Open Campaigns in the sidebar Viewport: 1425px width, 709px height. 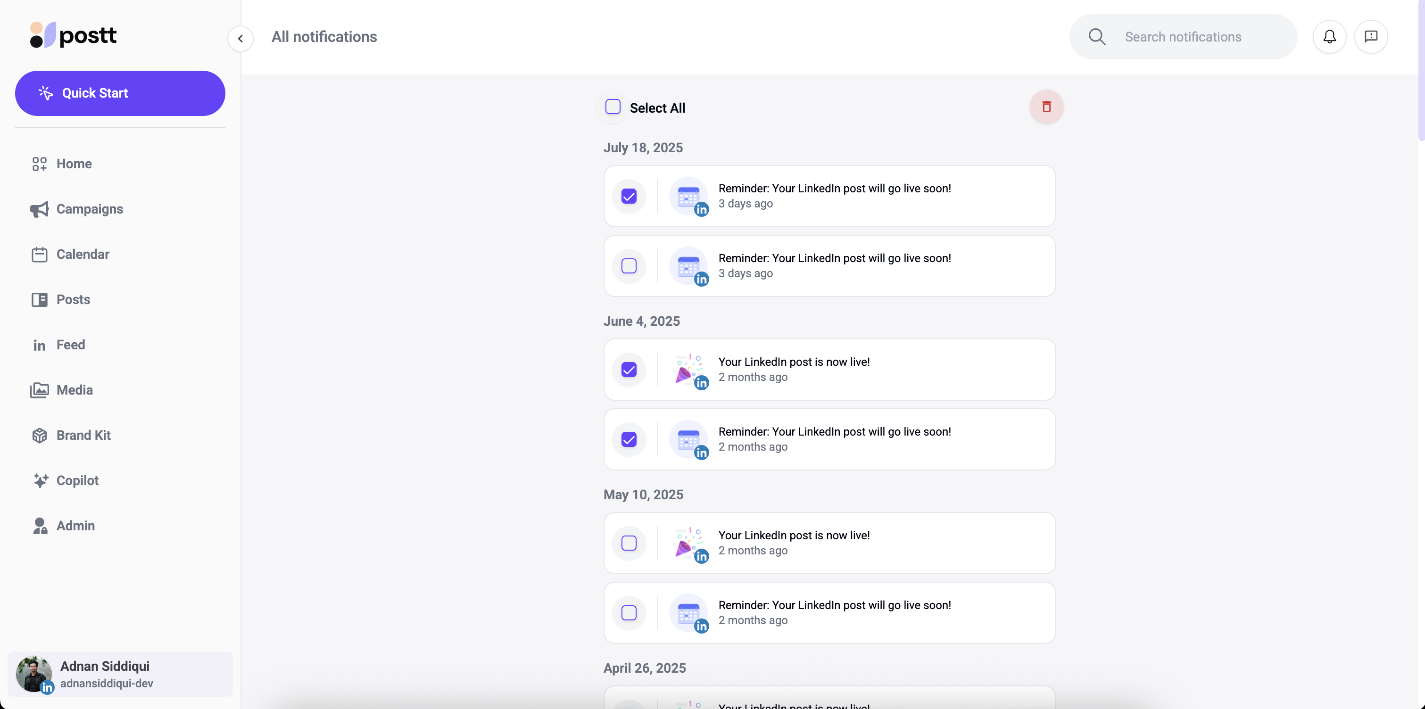[x=89, y=209]
